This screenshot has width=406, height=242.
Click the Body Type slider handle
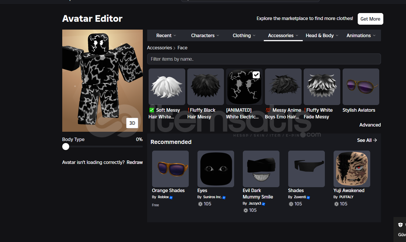(x=66, y=147)
